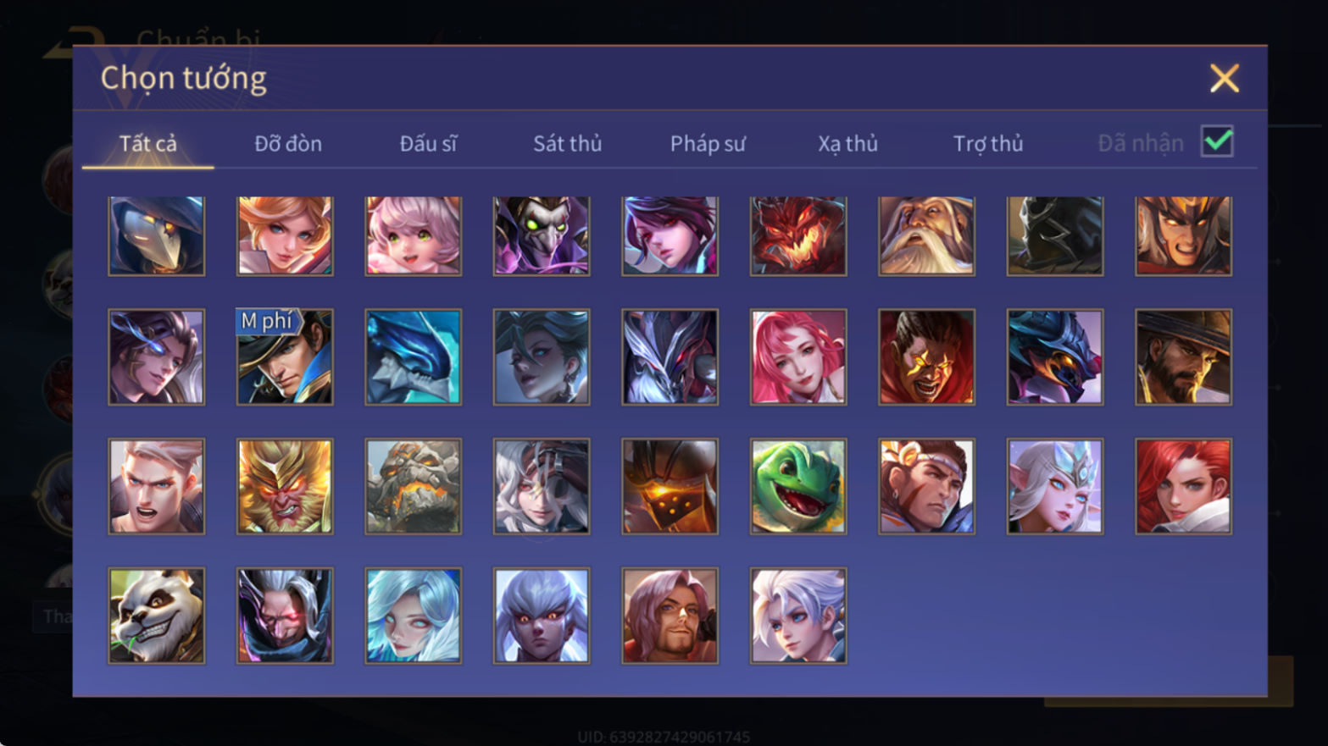The image size is (1328, 746).
Task: Pick the cowboy-hat bearded hero portrait
Action: tap(1183, 356)
